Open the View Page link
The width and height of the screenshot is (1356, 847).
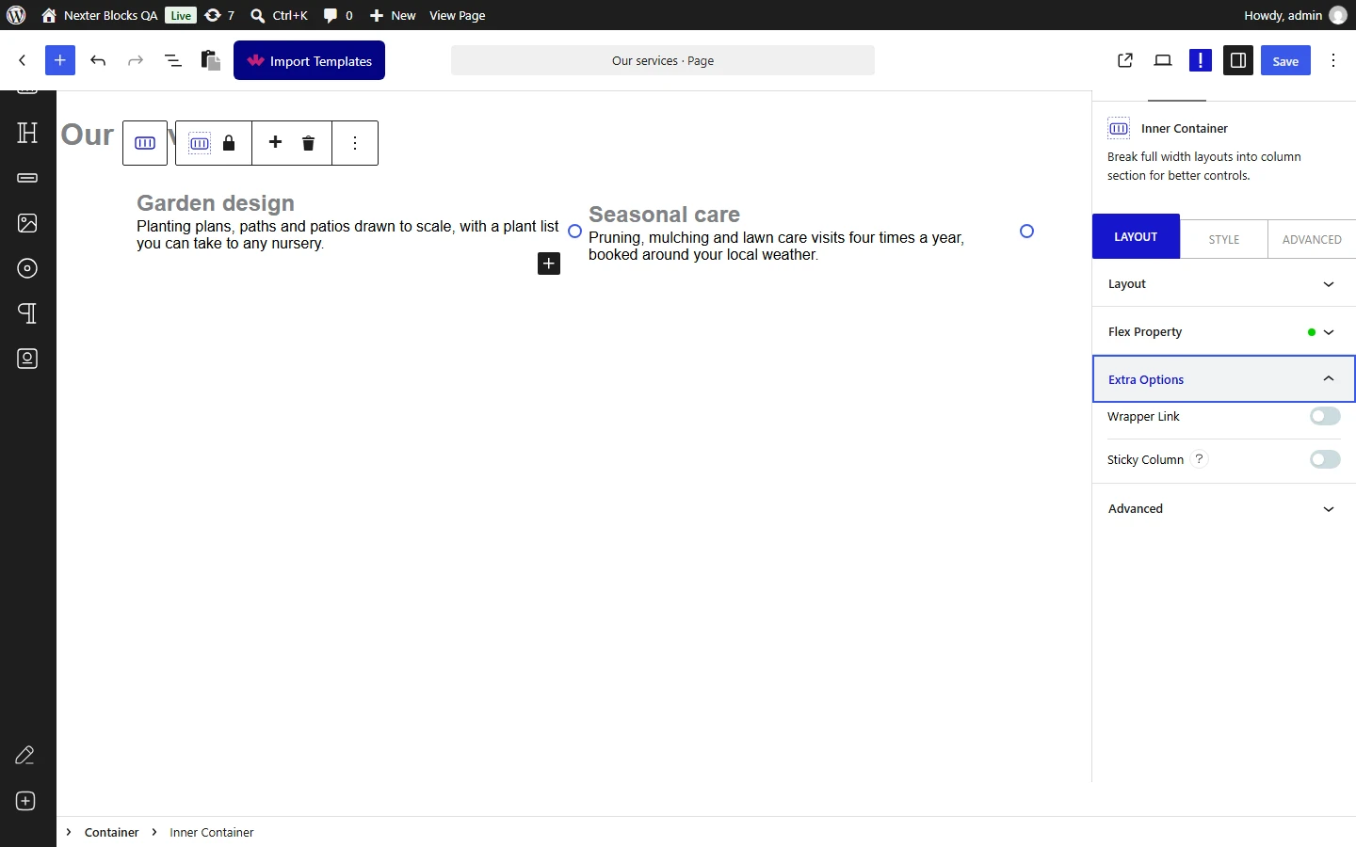[458, 15]
